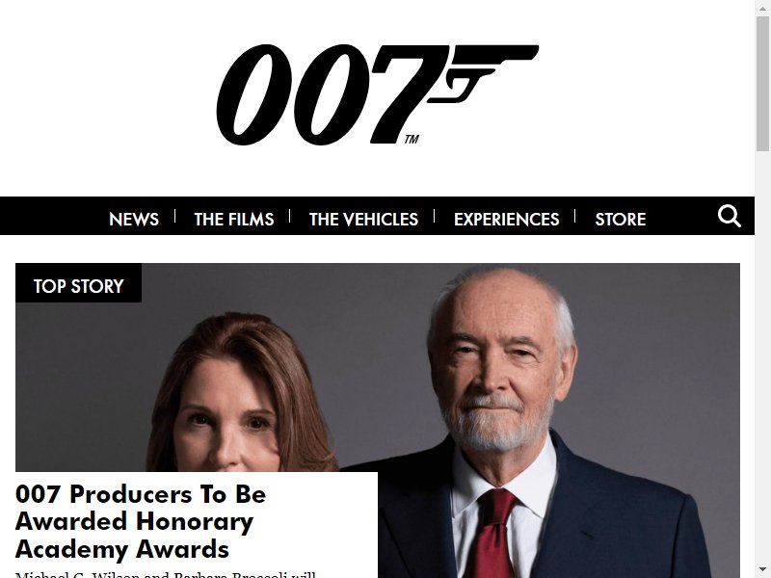Click the woman's face in photo
The width and height of the screenshot is (771, 578).
228,418
